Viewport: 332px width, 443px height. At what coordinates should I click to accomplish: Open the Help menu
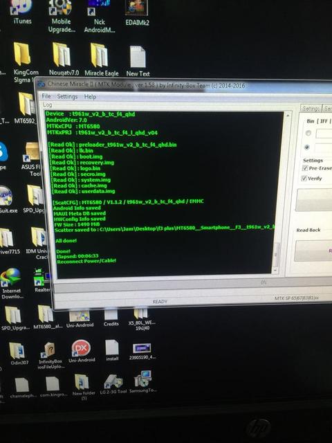click(x=90, y=97)
